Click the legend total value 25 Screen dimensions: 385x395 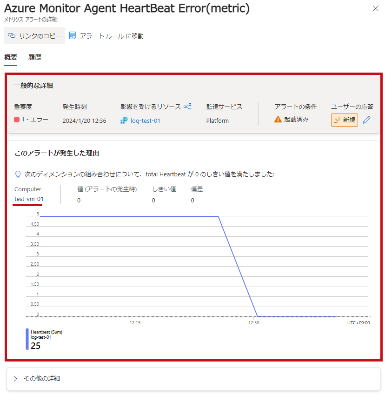35,346
